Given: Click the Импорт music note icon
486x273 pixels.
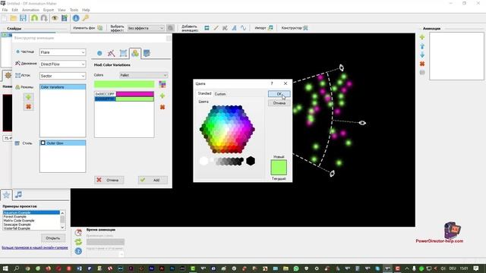Looking at the screenshot, I should coord(270,28).
